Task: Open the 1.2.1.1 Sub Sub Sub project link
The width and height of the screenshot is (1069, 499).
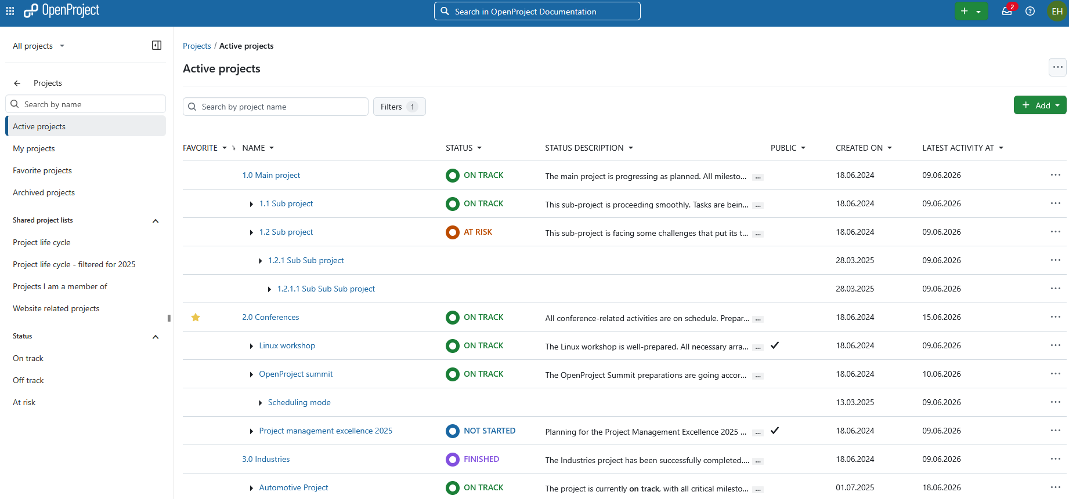Action: (326, 289)
